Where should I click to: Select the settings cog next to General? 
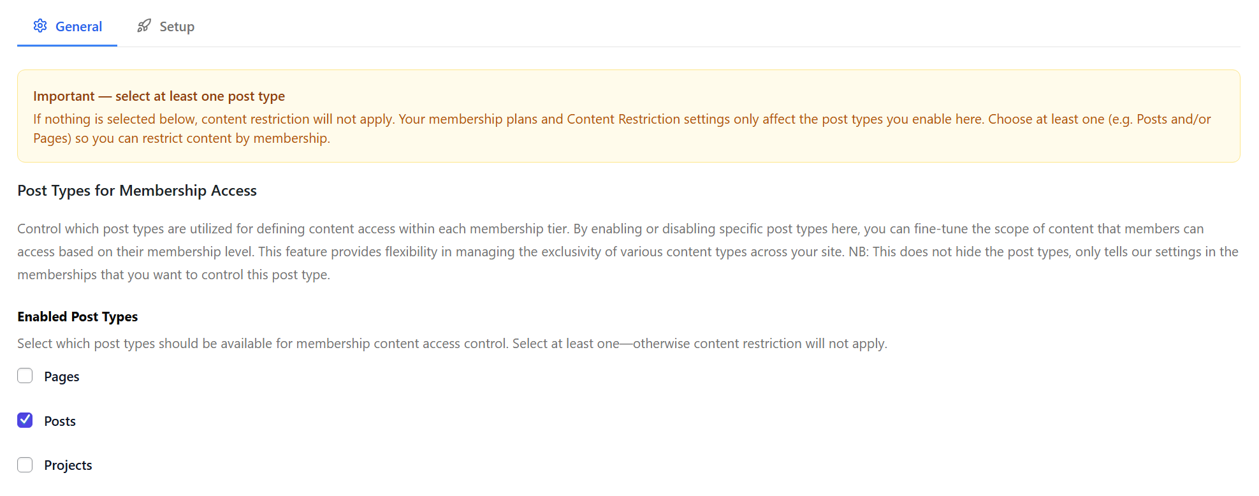click(40, 26)
